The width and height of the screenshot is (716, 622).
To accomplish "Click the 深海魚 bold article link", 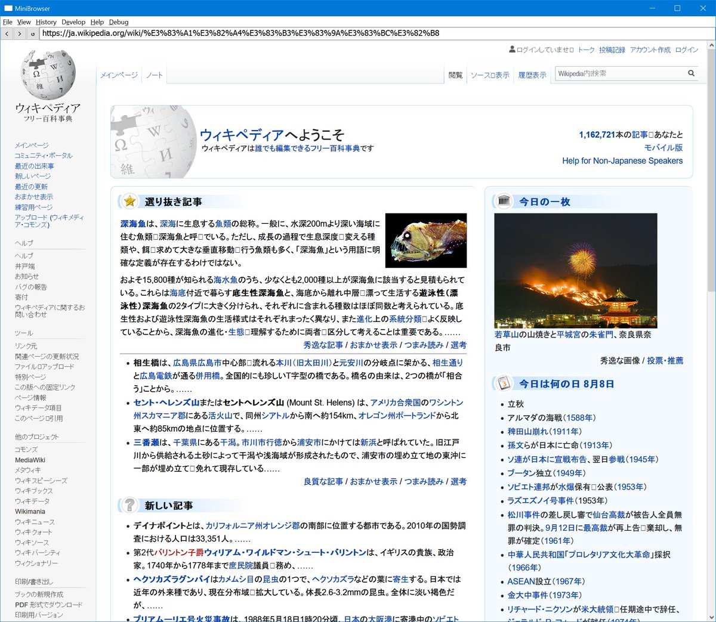I will click(x=133, y=224).
